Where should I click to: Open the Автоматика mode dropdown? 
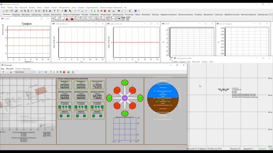pos(32,72)
